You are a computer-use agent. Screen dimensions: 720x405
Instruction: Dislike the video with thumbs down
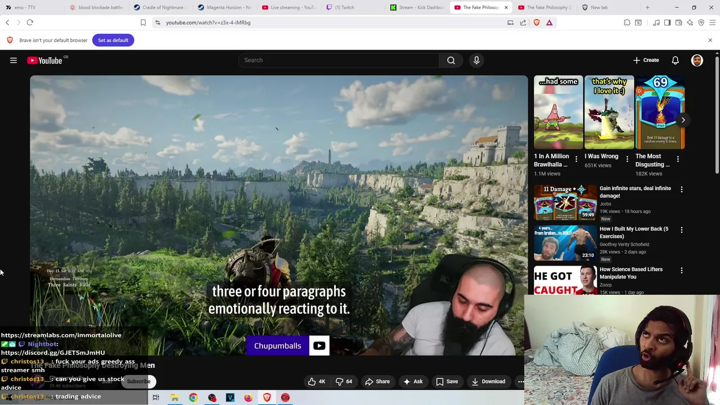[x=344, y=381]
